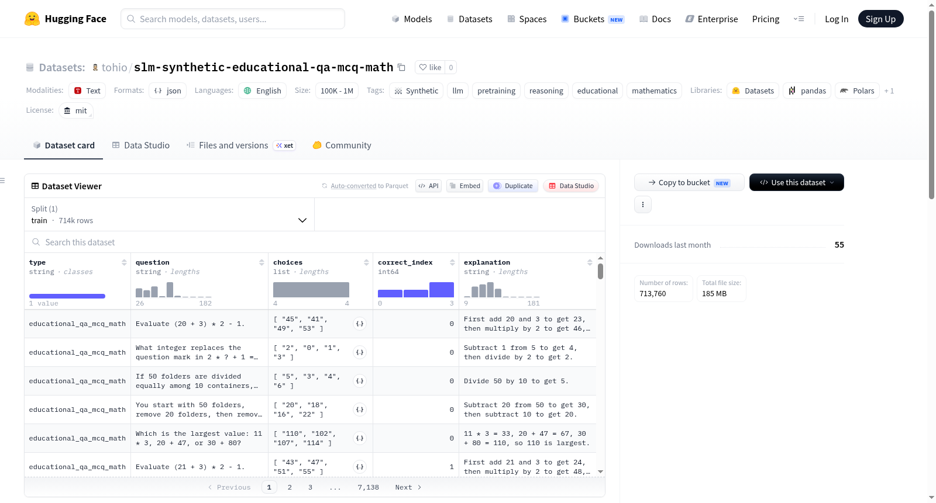Select the pandas library tag
Viewport: 936px width, 503px height.
coord(807,91)
